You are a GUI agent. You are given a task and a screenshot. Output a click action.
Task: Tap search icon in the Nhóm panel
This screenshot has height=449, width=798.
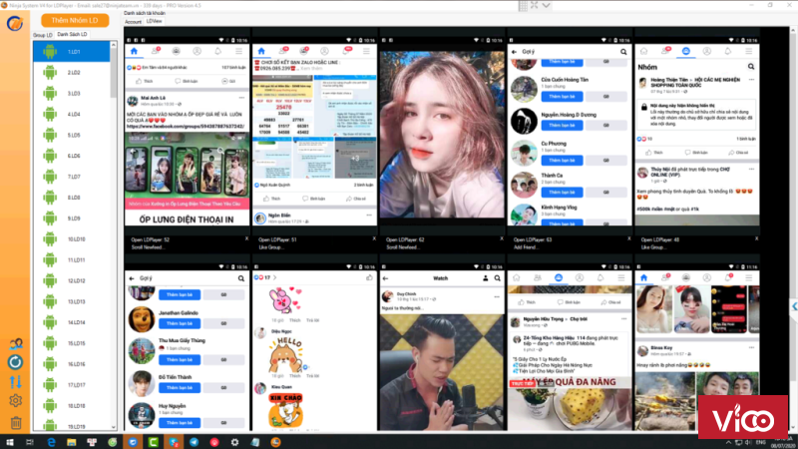point(751,67)
